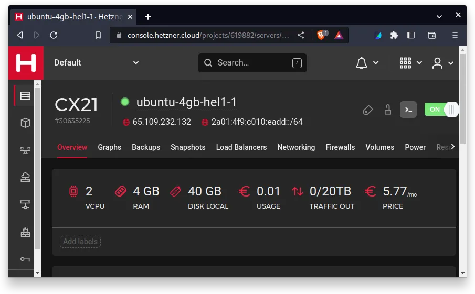475x294 pixels.
Task: Expand the Default project dropdown
Action: (97, 63)
